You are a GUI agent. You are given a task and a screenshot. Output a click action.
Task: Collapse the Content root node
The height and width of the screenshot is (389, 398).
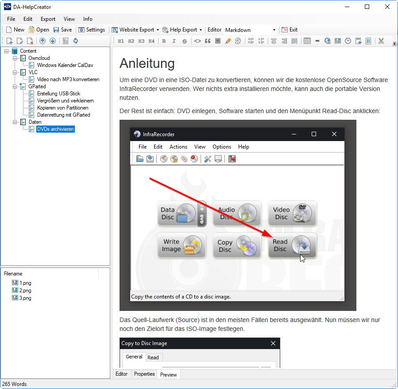[6, 51]
